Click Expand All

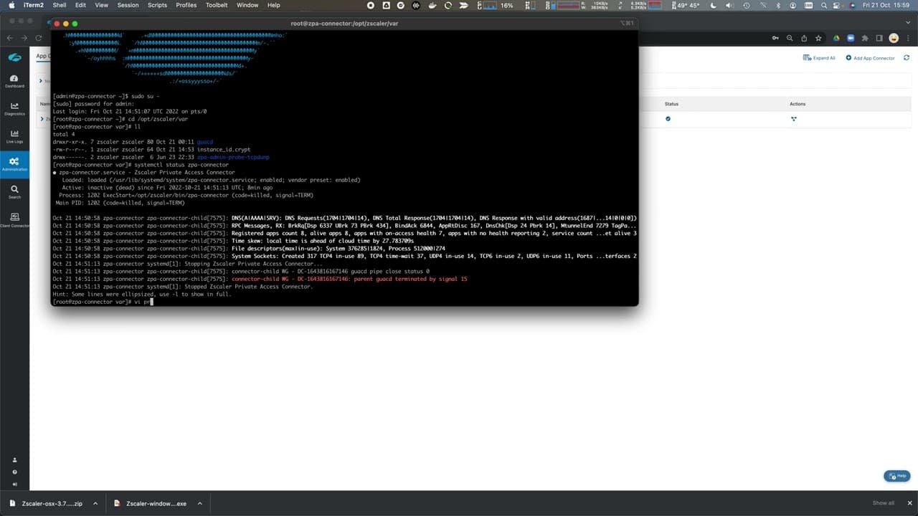(819, 58)
